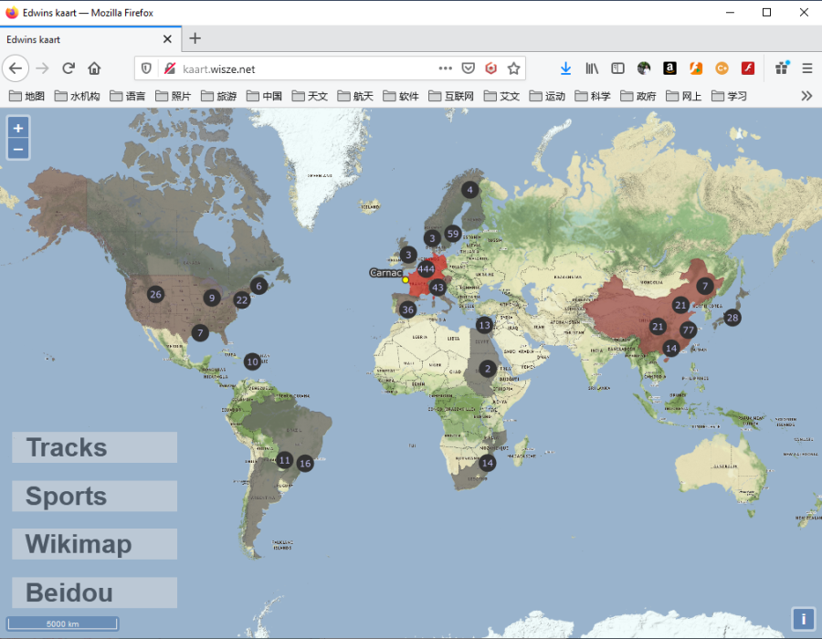822x639 pixels.
Task: Show tracking protection shield info
Action: [x=147, y=68]
